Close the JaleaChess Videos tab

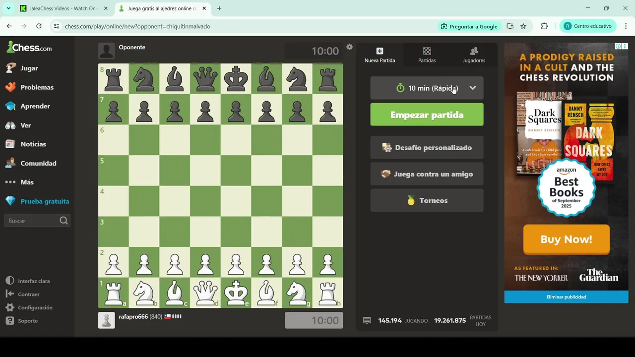(x=106, y=8)
